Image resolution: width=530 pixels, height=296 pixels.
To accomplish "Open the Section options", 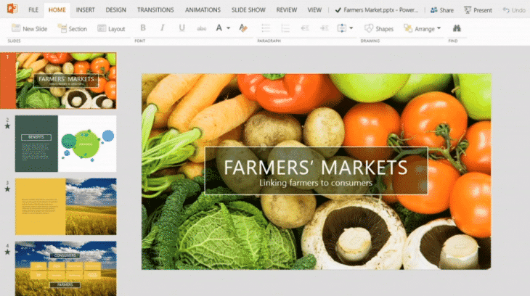I will point(73,28).
